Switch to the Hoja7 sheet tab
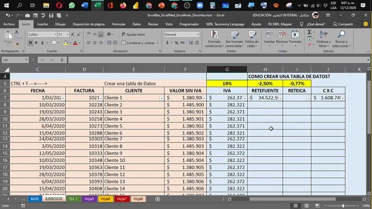Image resolution: width=372 pixels, height=209 pixels. pos(122,199)
